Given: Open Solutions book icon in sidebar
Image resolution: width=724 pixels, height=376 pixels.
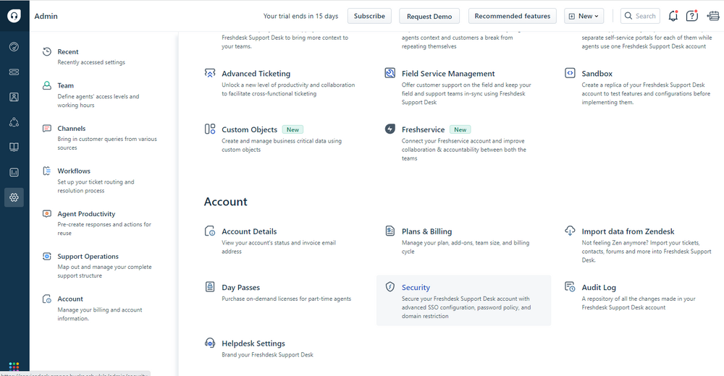Looking at the screenshot, I should click(x=14, y=148).
